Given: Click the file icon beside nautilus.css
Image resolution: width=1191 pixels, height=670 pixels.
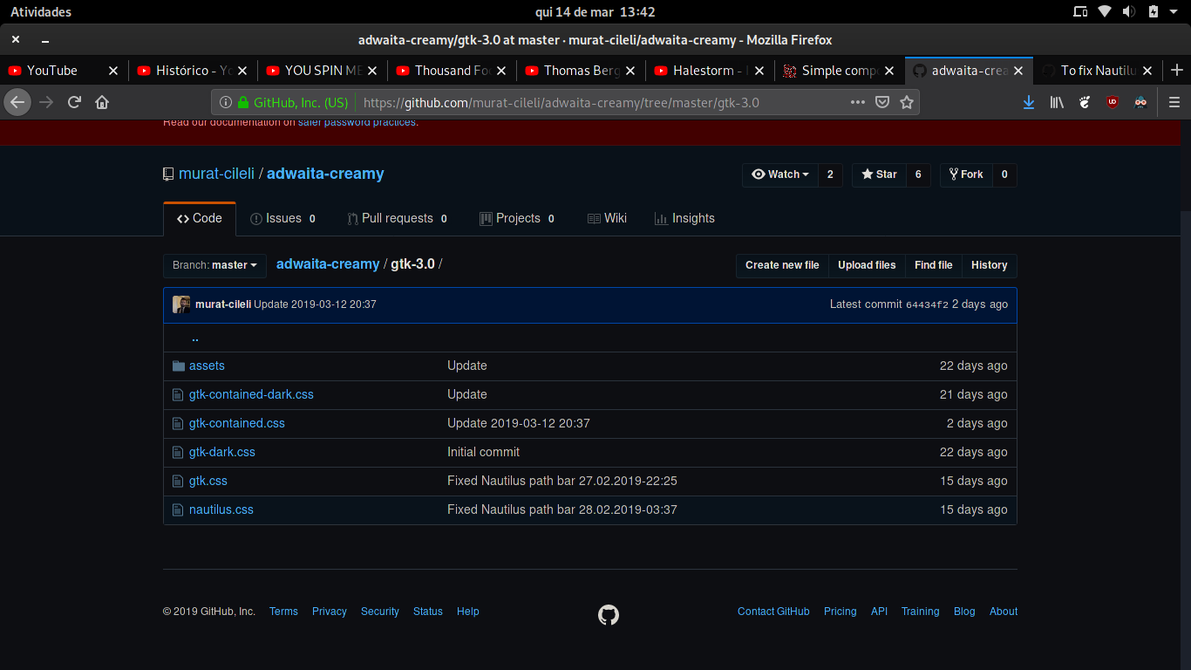Looking at the screenshot, I should 179,509.
